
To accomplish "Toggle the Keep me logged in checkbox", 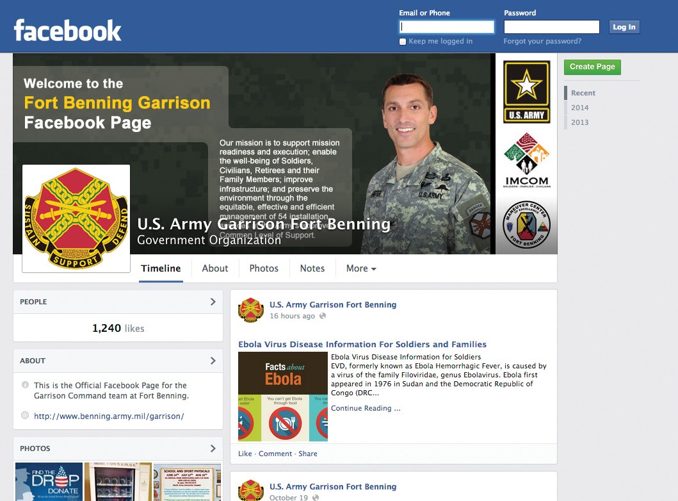I will pos(403,42).
